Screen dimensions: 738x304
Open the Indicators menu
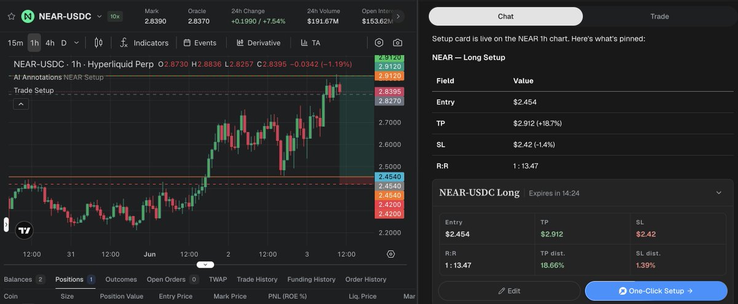(144, 42)
